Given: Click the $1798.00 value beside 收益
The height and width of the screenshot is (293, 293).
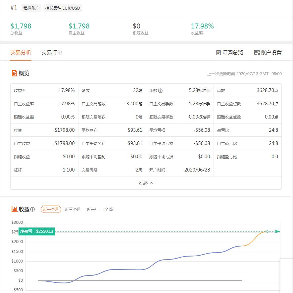Looking at the screenshot, I should click(65, 130).
